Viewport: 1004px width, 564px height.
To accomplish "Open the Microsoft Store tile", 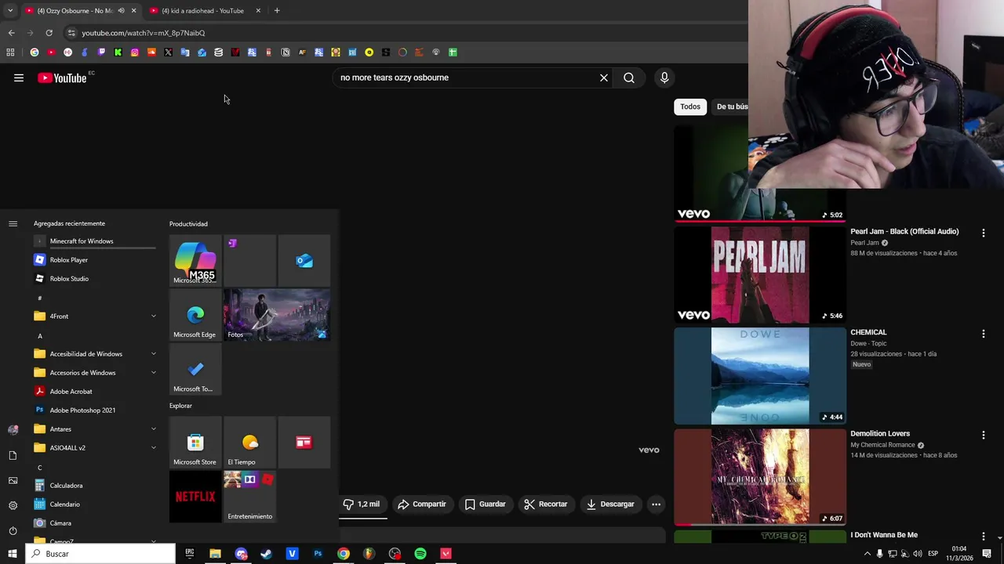I will [195, 442].
